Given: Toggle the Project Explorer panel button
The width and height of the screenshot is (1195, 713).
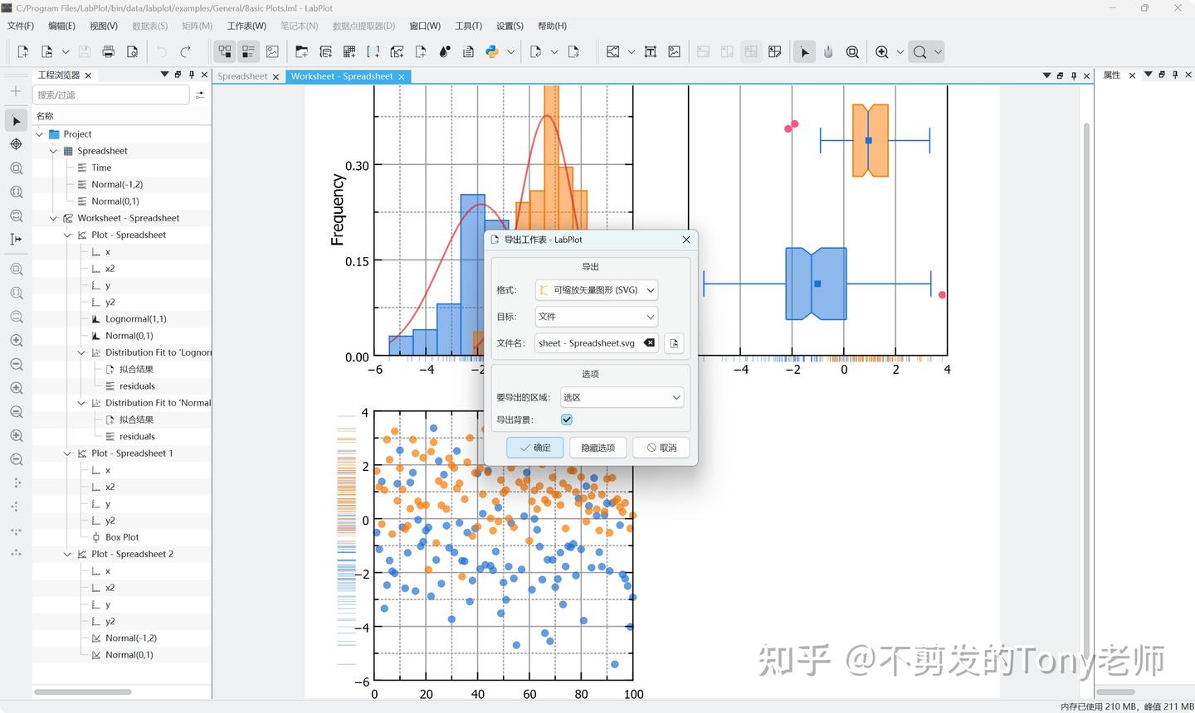Looking at the screenshot, I should pos(225,51).
